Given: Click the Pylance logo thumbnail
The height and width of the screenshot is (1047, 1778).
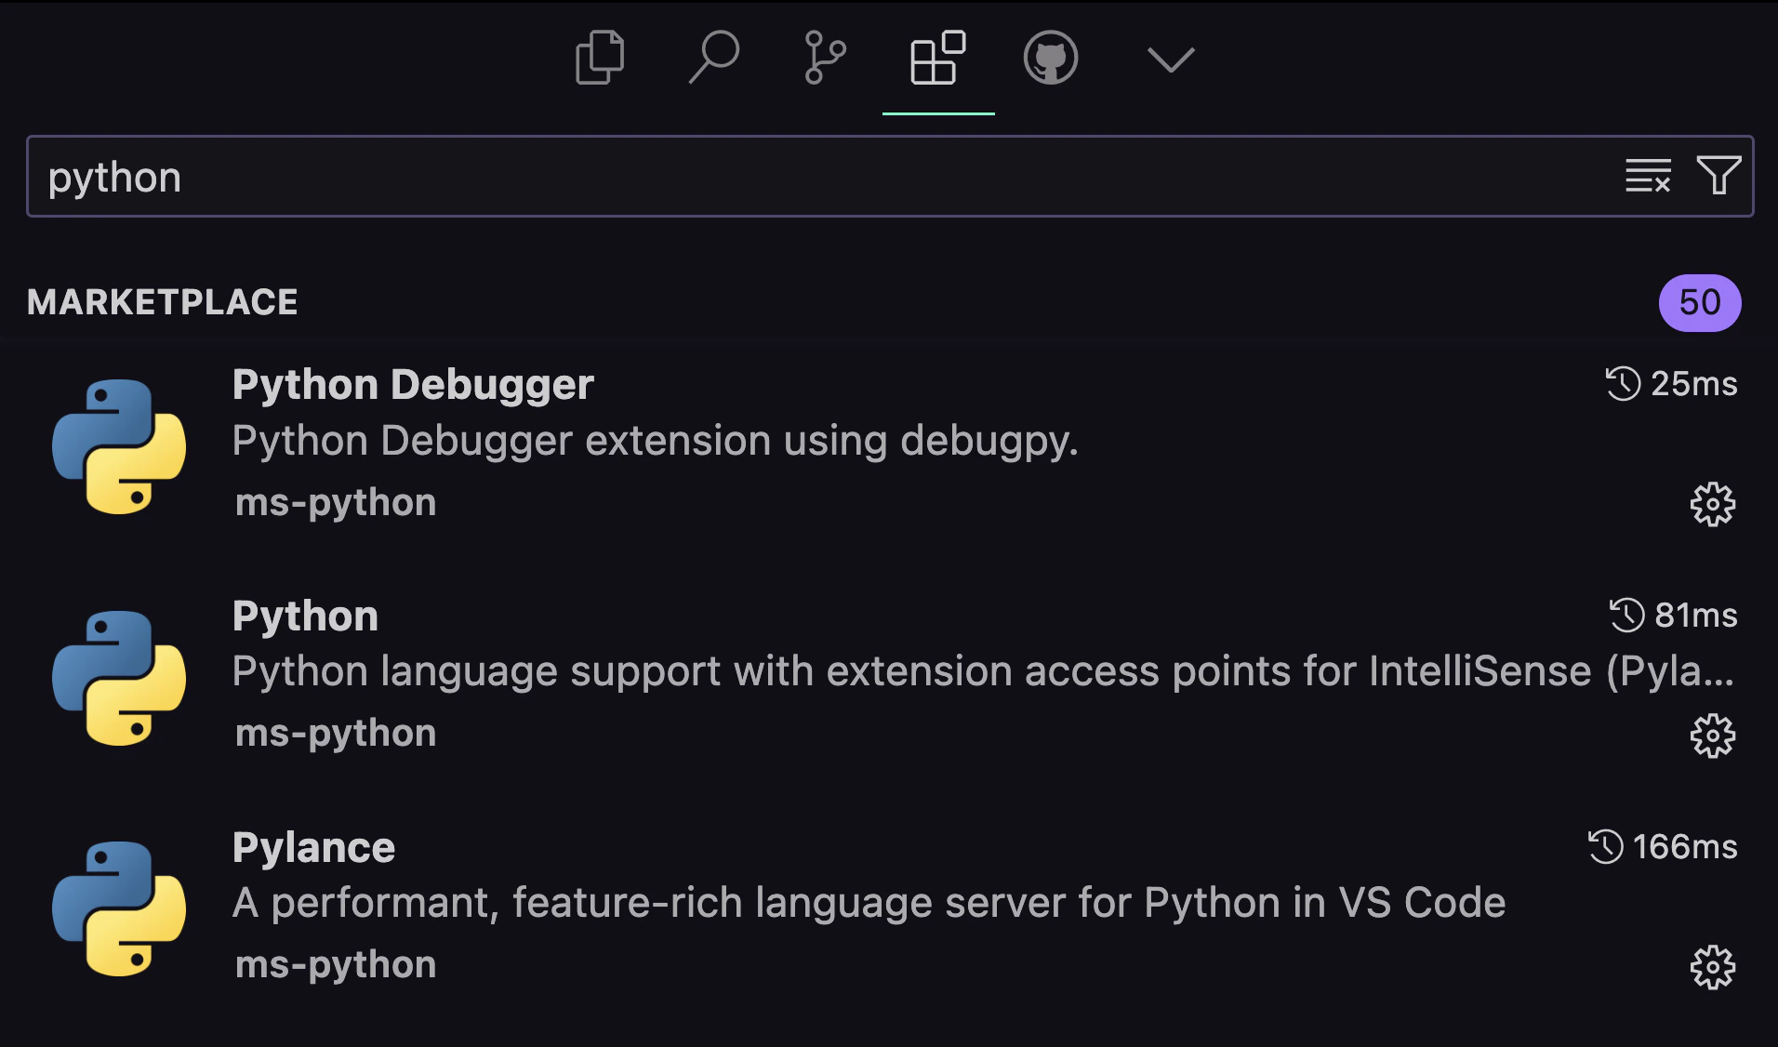Looking at the screenshot, I should coord(119,908).
